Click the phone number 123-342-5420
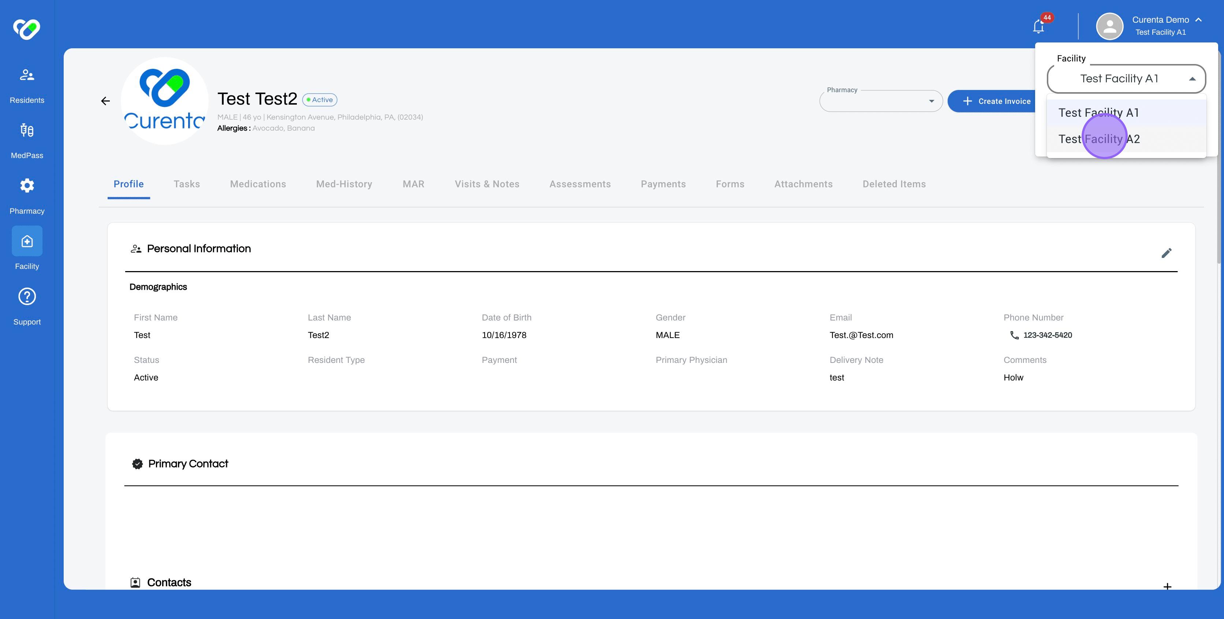The image size is (1224, 619). click(x=1047, y=335)
